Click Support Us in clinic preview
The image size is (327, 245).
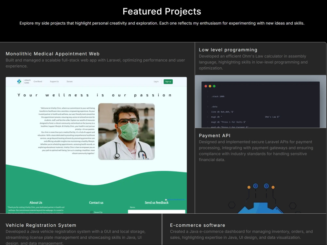pos(54,81)
